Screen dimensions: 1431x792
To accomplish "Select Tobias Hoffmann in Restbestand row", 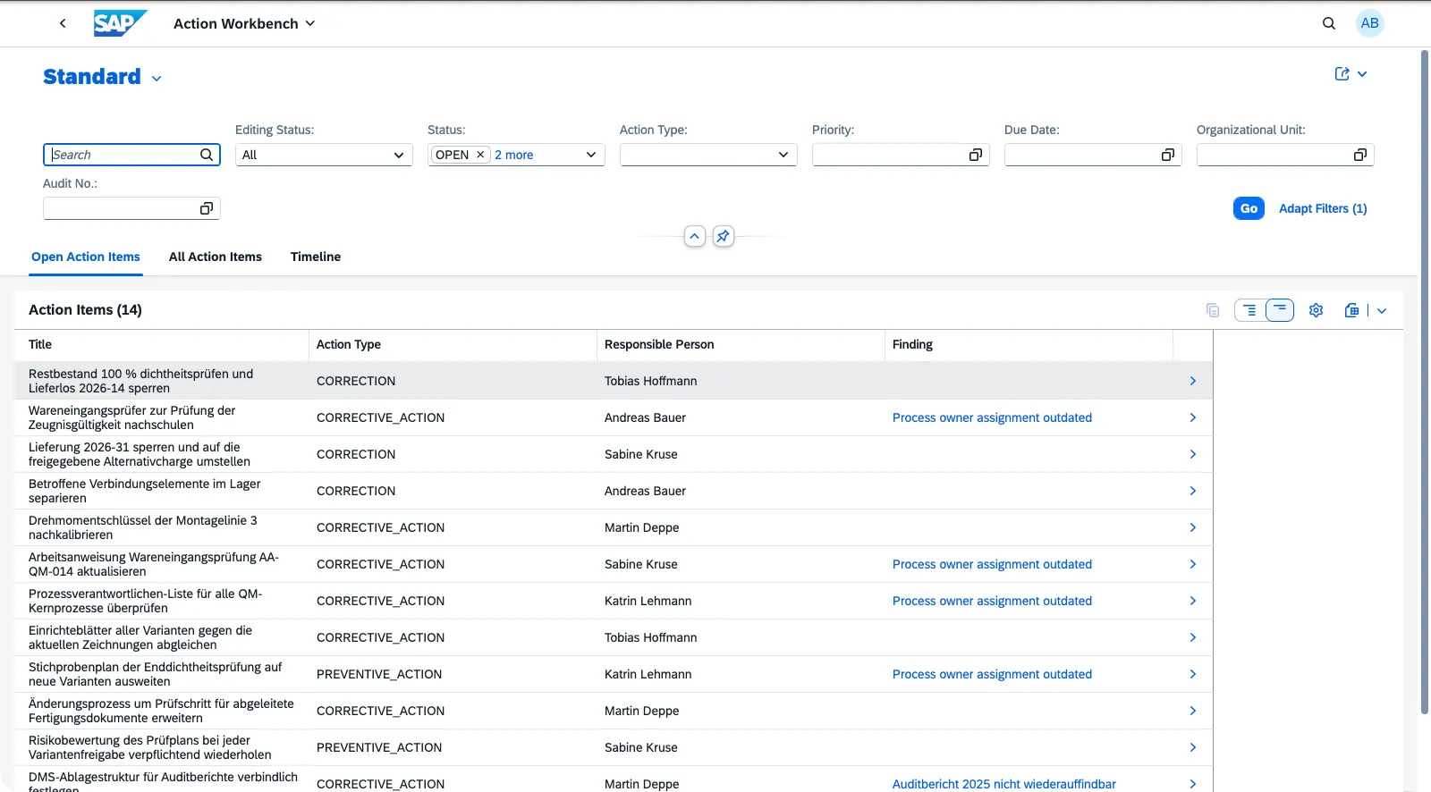I will tap(650, 381).
